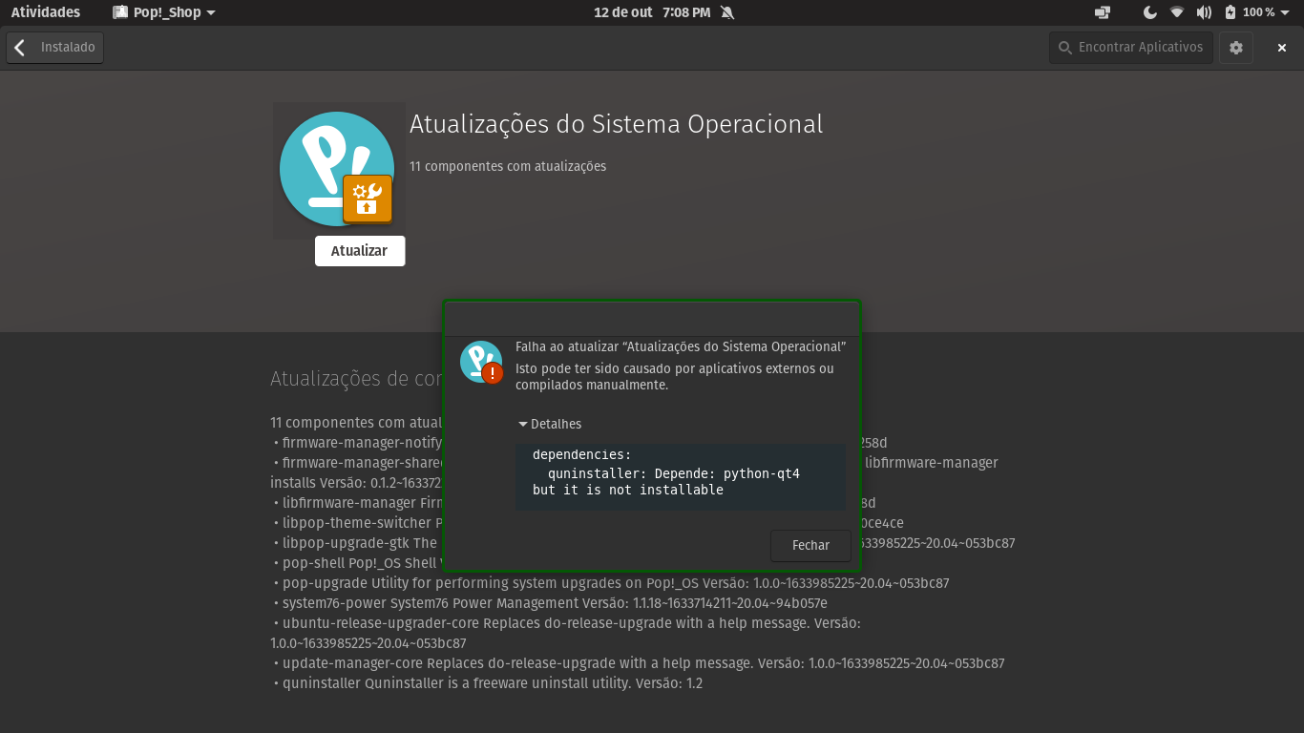Open the Pop!_Shop application menu
The image size is (1304, 733).
(x=163, y=12)
